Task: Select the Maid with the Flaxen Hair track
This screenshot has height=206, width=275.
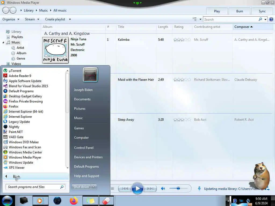Action: coord(136,80)
